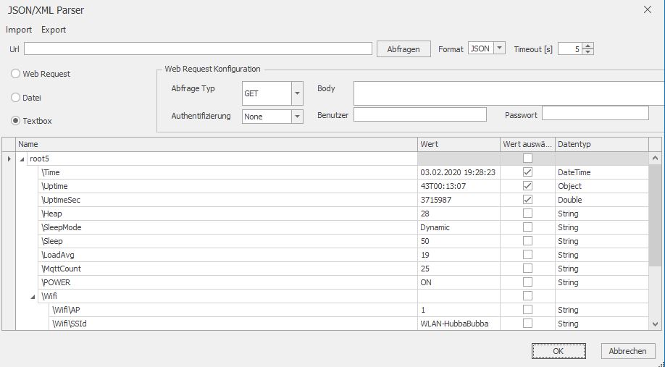Click the Wert auswä... column header
This screenshot has width=665, height=367.
[527, 145]
